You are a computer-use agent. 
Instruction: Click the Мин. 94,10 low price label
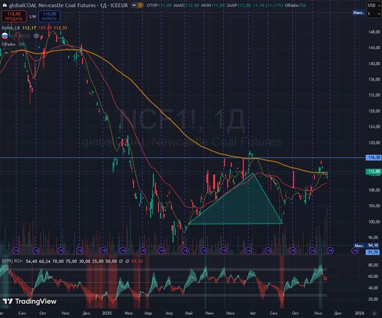(x=366, y=245)
